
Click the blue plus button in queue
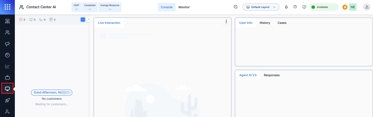[x=83, y=19]
